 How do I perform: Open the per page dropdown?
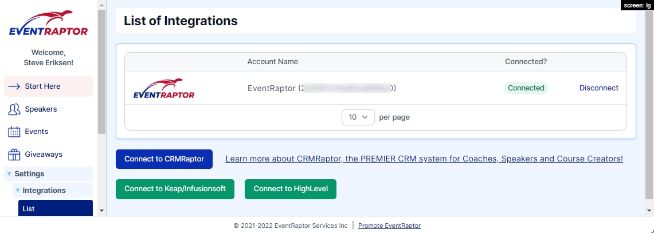(x=358, y=117)
